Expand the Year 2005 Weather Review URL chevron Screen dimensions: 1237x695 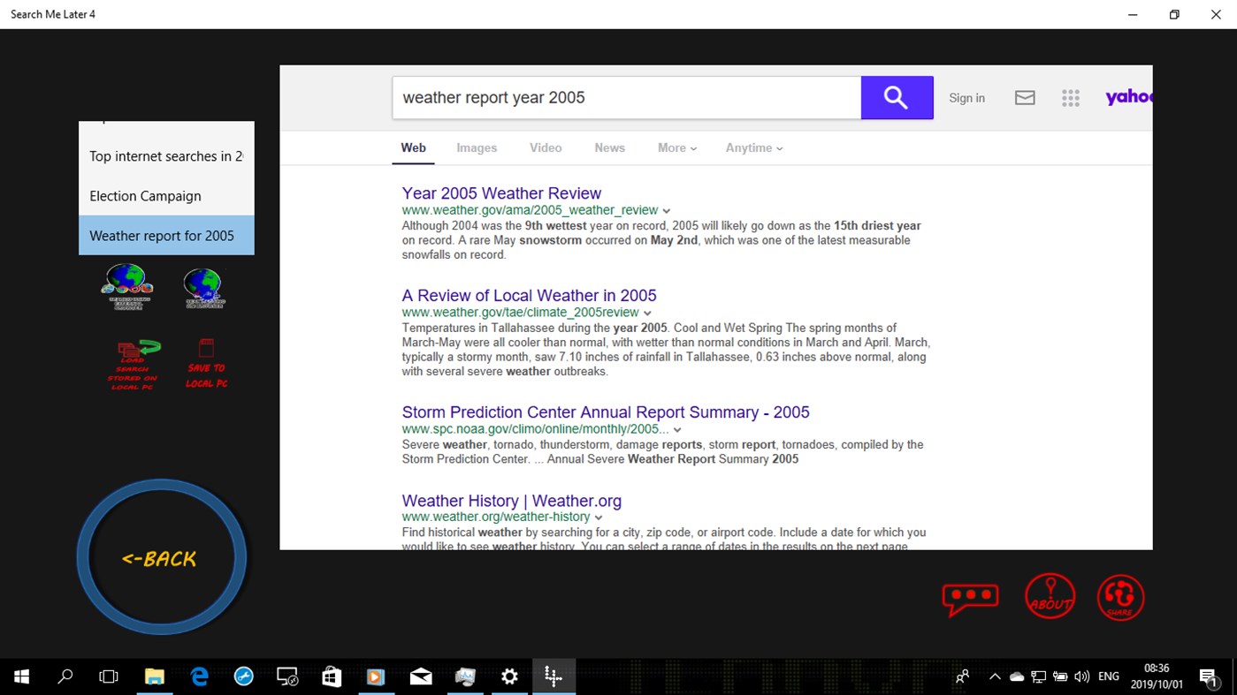coord(667,210)
